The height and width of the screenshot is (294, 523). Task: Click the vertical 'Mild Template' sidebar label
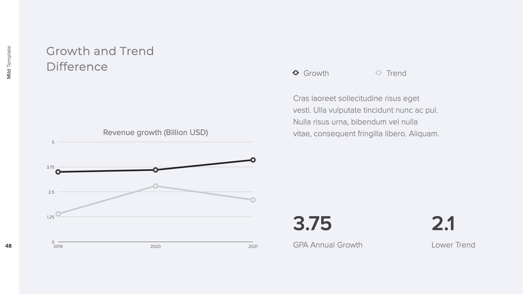coord(9,62)
